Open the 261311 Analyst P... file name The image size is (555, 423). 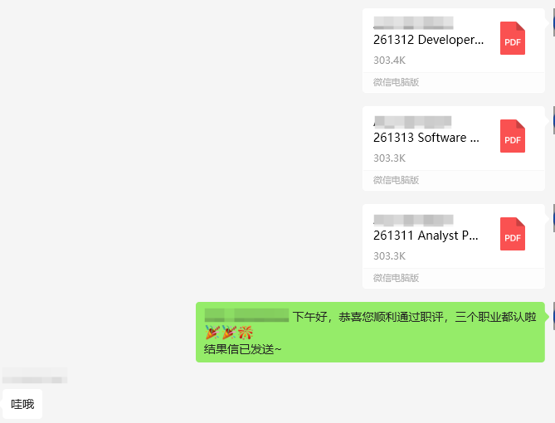pos(426,236)
